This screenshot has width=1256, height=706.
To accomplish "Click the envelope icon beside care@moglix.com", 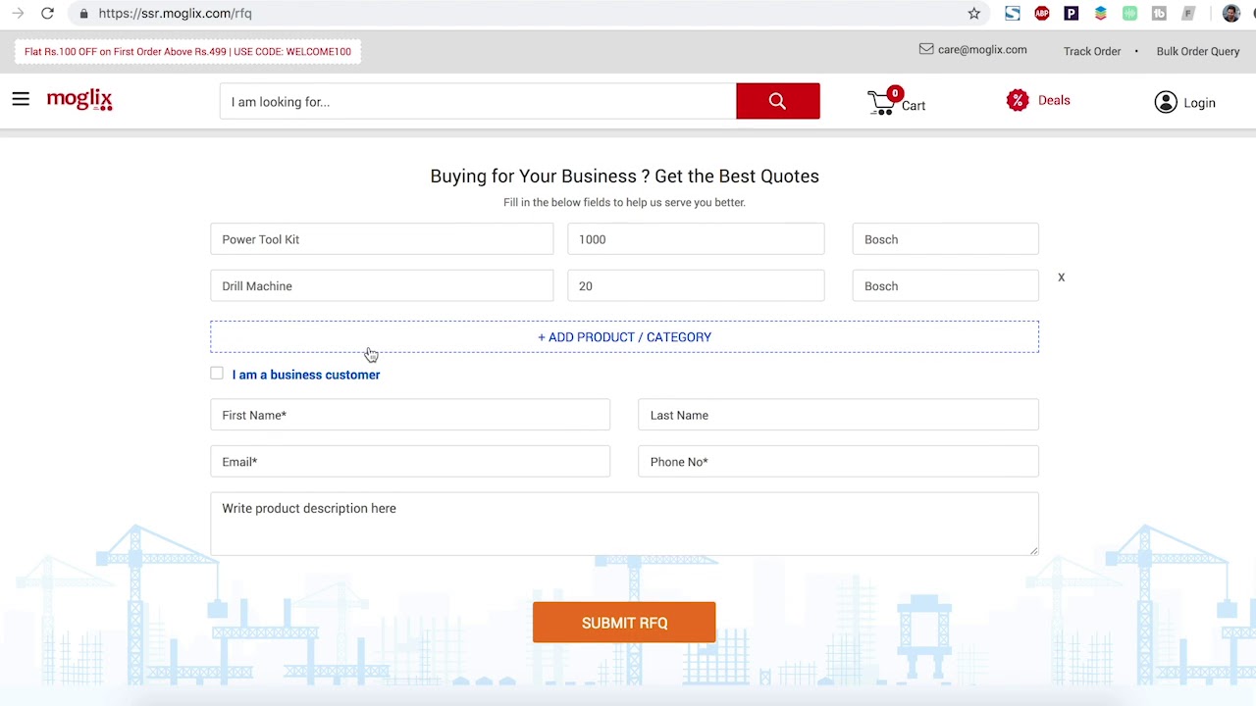I will tap(926, 49).
